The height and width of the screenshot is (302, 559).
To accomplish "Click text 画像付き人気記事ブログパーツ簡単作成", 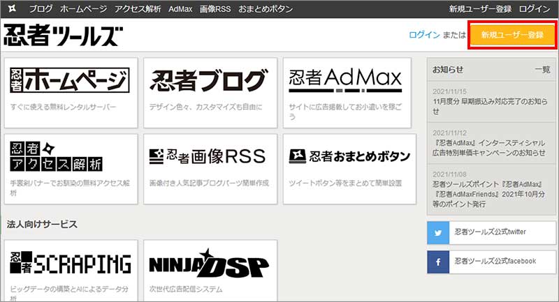I will (209, 183).
